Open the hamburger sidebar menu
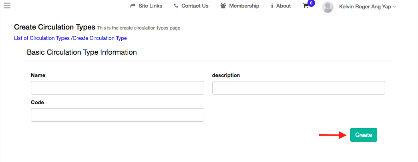Viewport: 418px width, 162px height. pos(7,5)
